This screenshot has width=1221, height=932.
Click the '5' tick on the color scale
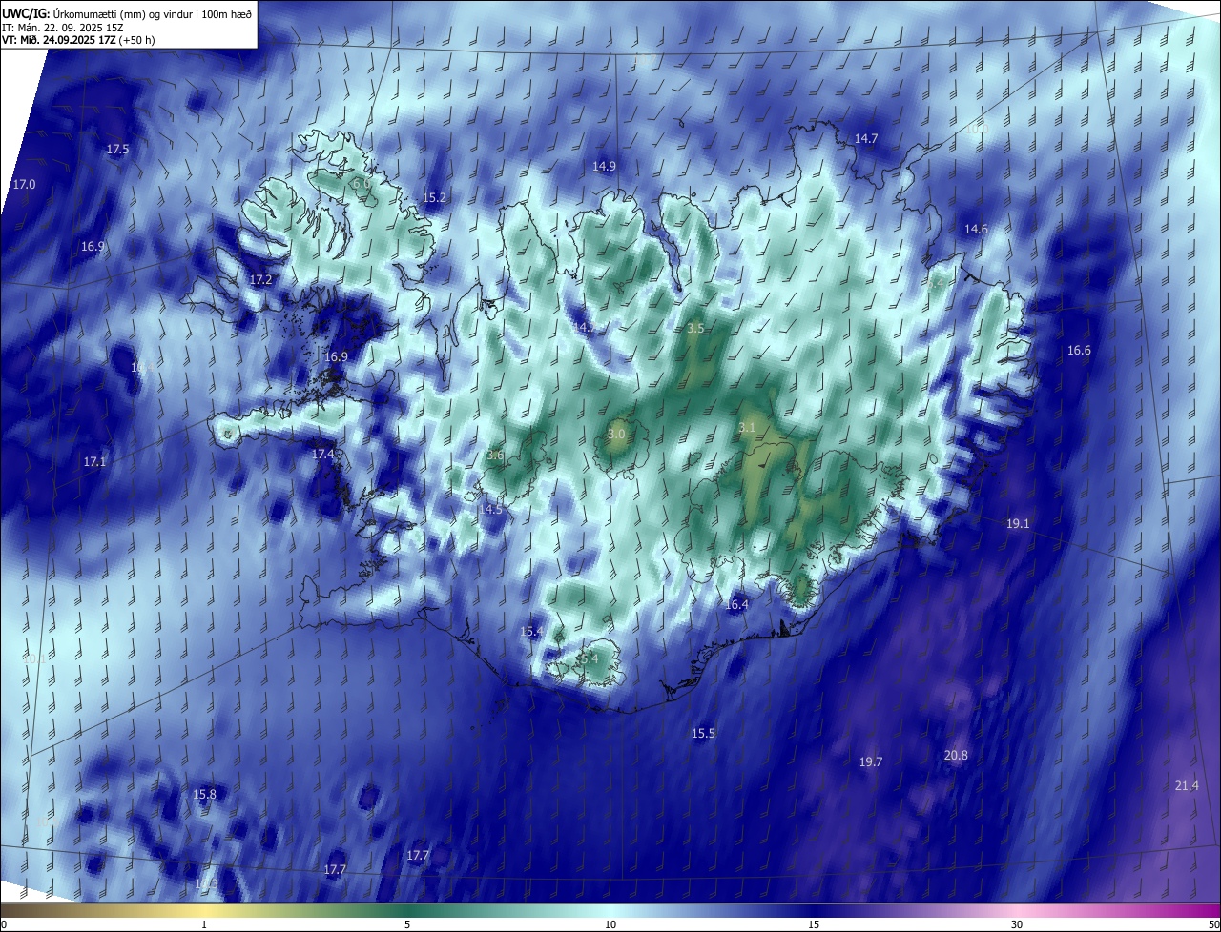coord(407,924)
